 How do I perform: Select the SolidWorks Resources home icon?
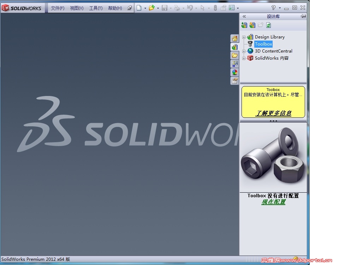[x=235, y=38]
